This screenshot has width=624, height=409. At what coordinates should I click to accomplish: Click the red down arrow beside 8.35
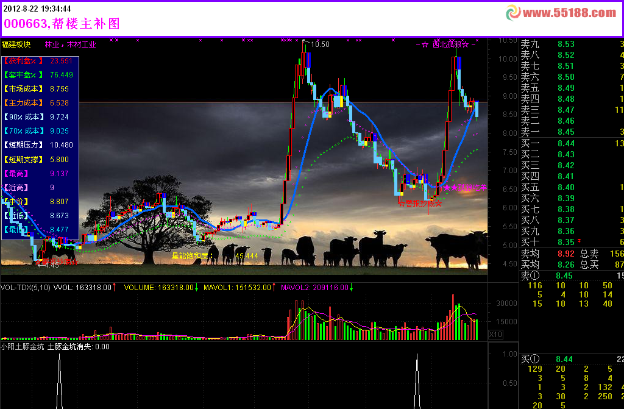(x=579, y=241)
